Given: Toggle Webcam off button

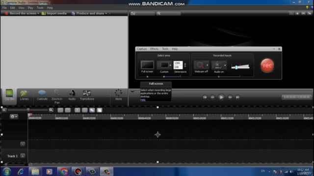Looking at the screenshot, I should (x=200, y=65).
